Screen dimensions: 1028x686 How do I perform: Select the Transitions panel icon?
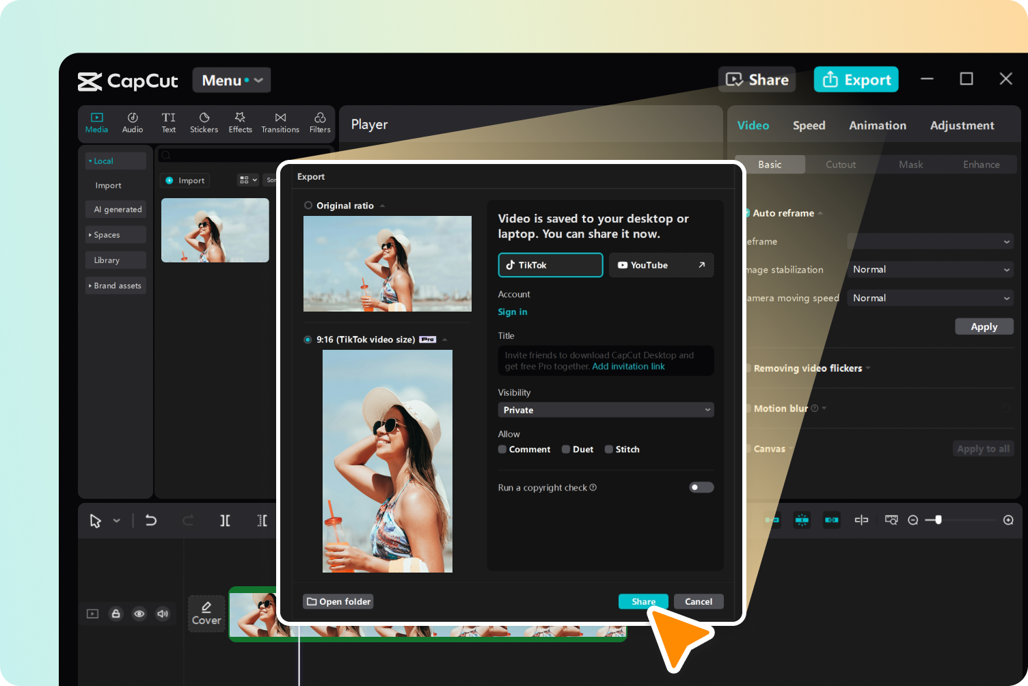click(x=280, y=122)
